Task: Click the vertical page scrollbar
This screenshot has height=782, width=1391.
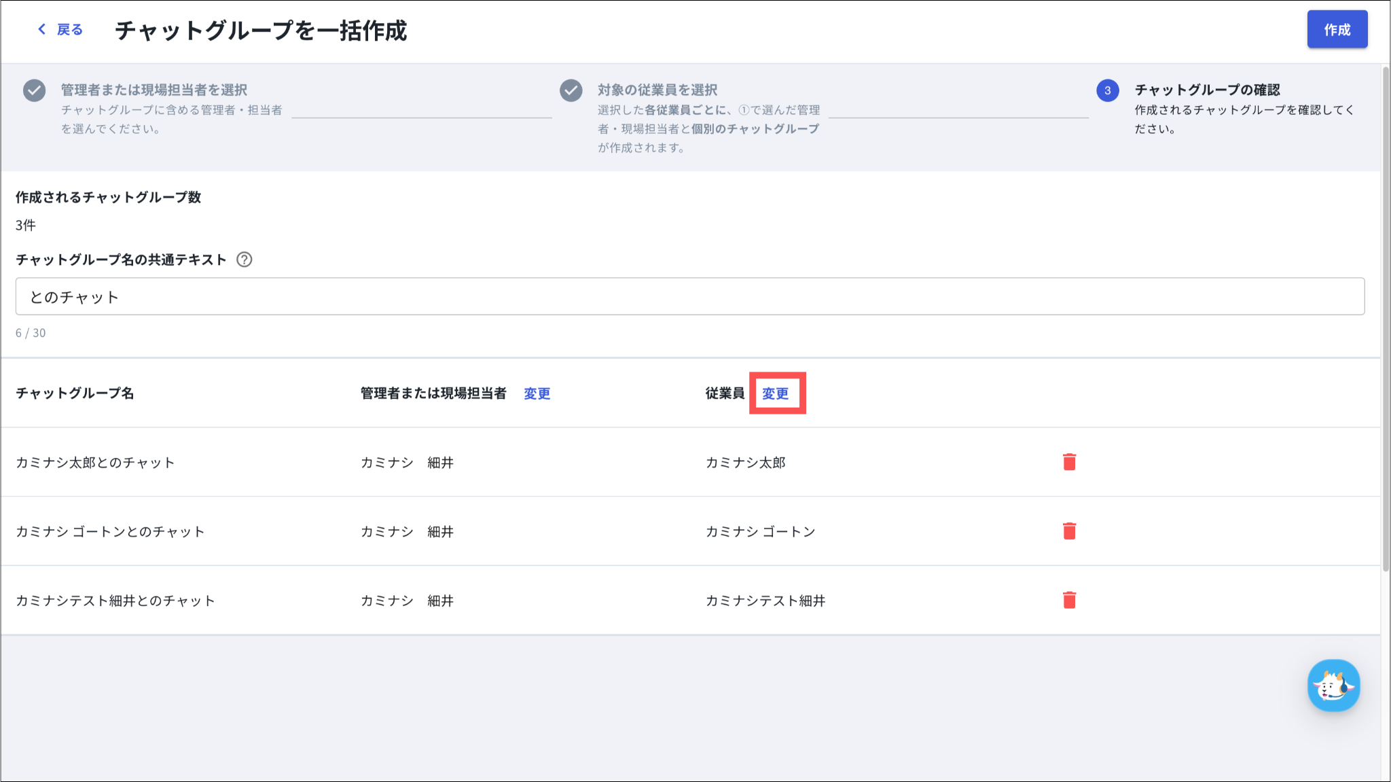Action: click(1386, 319)
